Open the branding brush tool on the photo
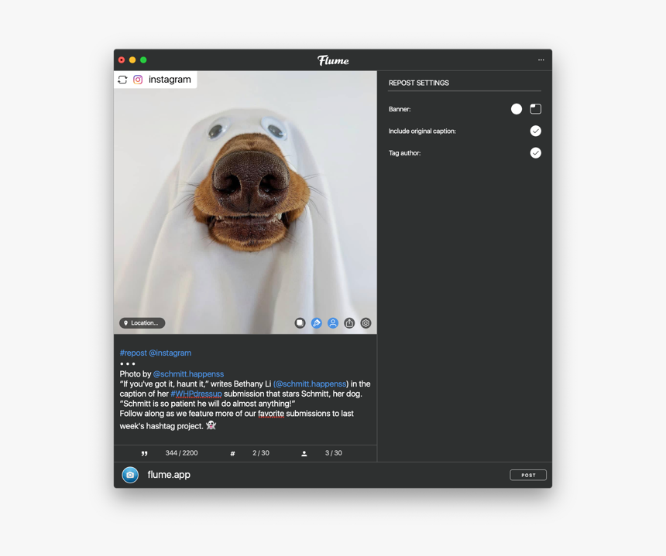The width and height of the screenshot is (666, 556). click(x=316, y=322)
